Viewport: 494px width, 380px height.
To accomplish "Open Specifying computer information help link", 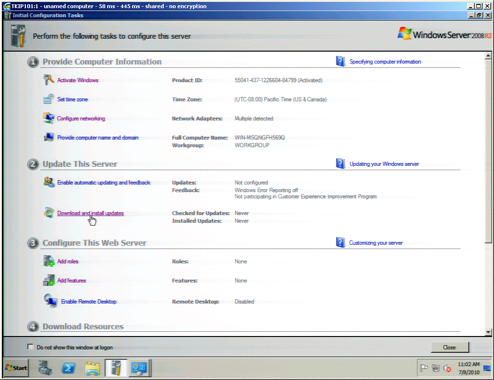I will point(385,62).
